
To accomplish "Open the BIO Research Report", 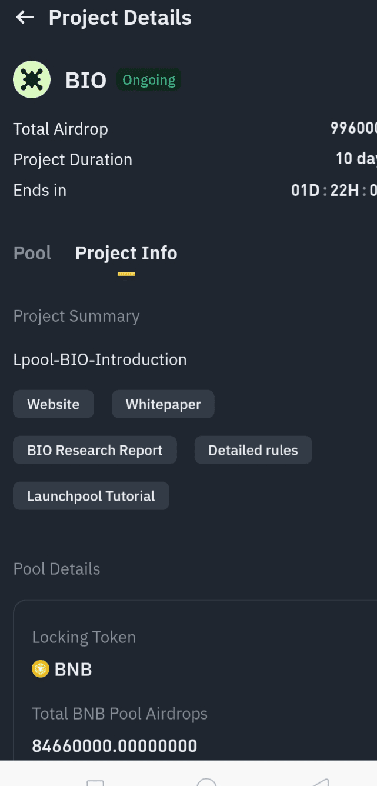I will coord(95,450).
